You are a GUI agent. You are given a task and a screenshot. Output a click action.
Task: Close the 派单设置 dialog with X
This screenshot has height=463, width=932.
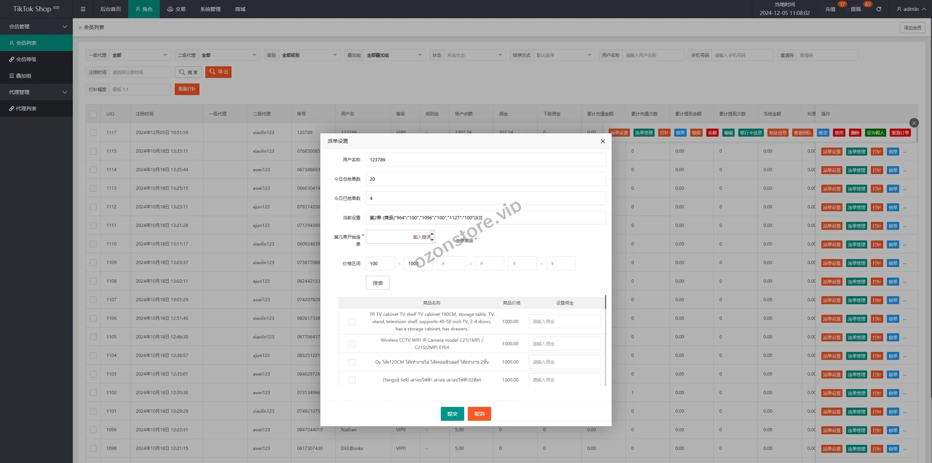(603, 141)
